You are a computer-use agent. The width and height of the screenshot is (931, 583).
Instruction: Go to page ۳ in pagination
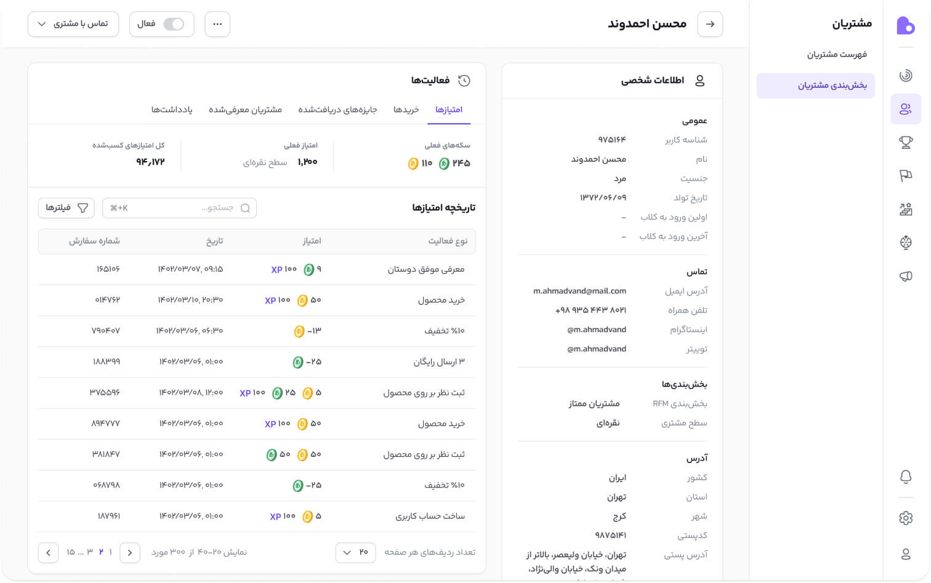pos(90,552)
